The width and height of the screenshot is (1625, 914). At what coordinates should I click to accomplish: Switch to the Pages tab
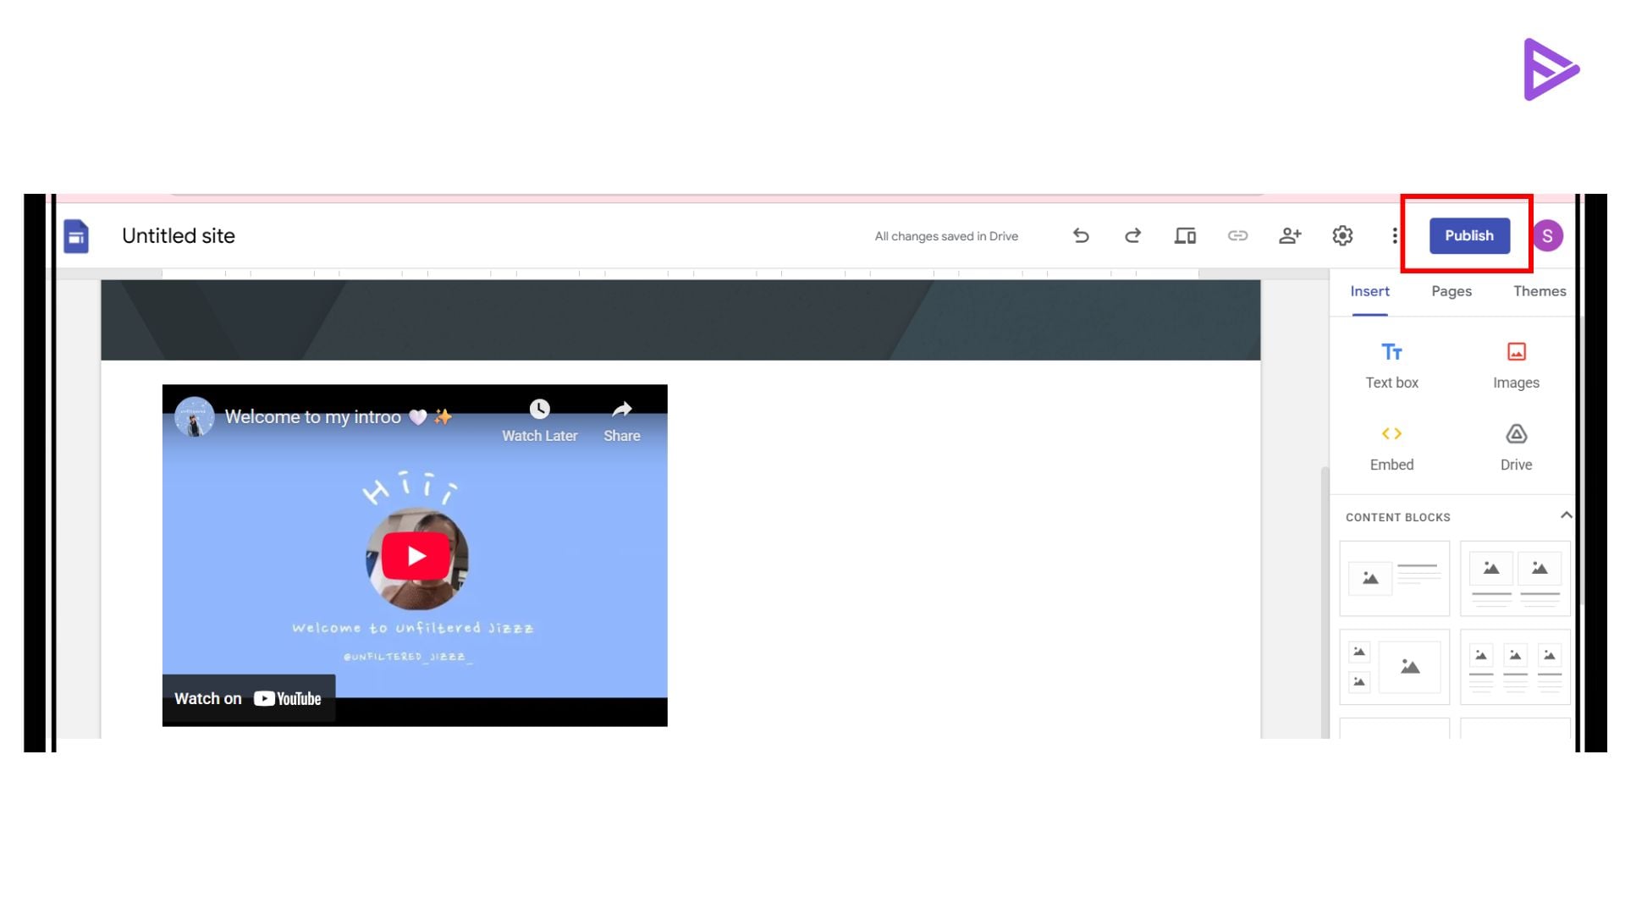click(x=1451, y=291)
